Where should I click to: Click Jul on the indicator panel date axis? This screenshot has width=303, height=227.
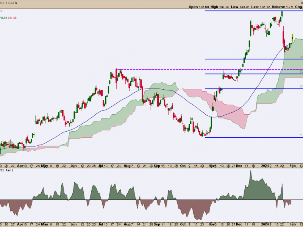(x=101, y=224)
